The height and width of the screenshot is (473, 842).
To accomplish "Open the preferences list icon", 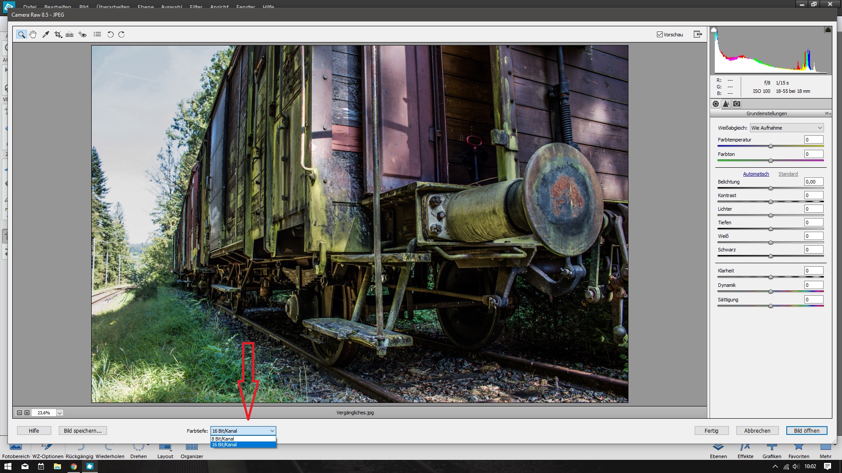I will (97, 35).
